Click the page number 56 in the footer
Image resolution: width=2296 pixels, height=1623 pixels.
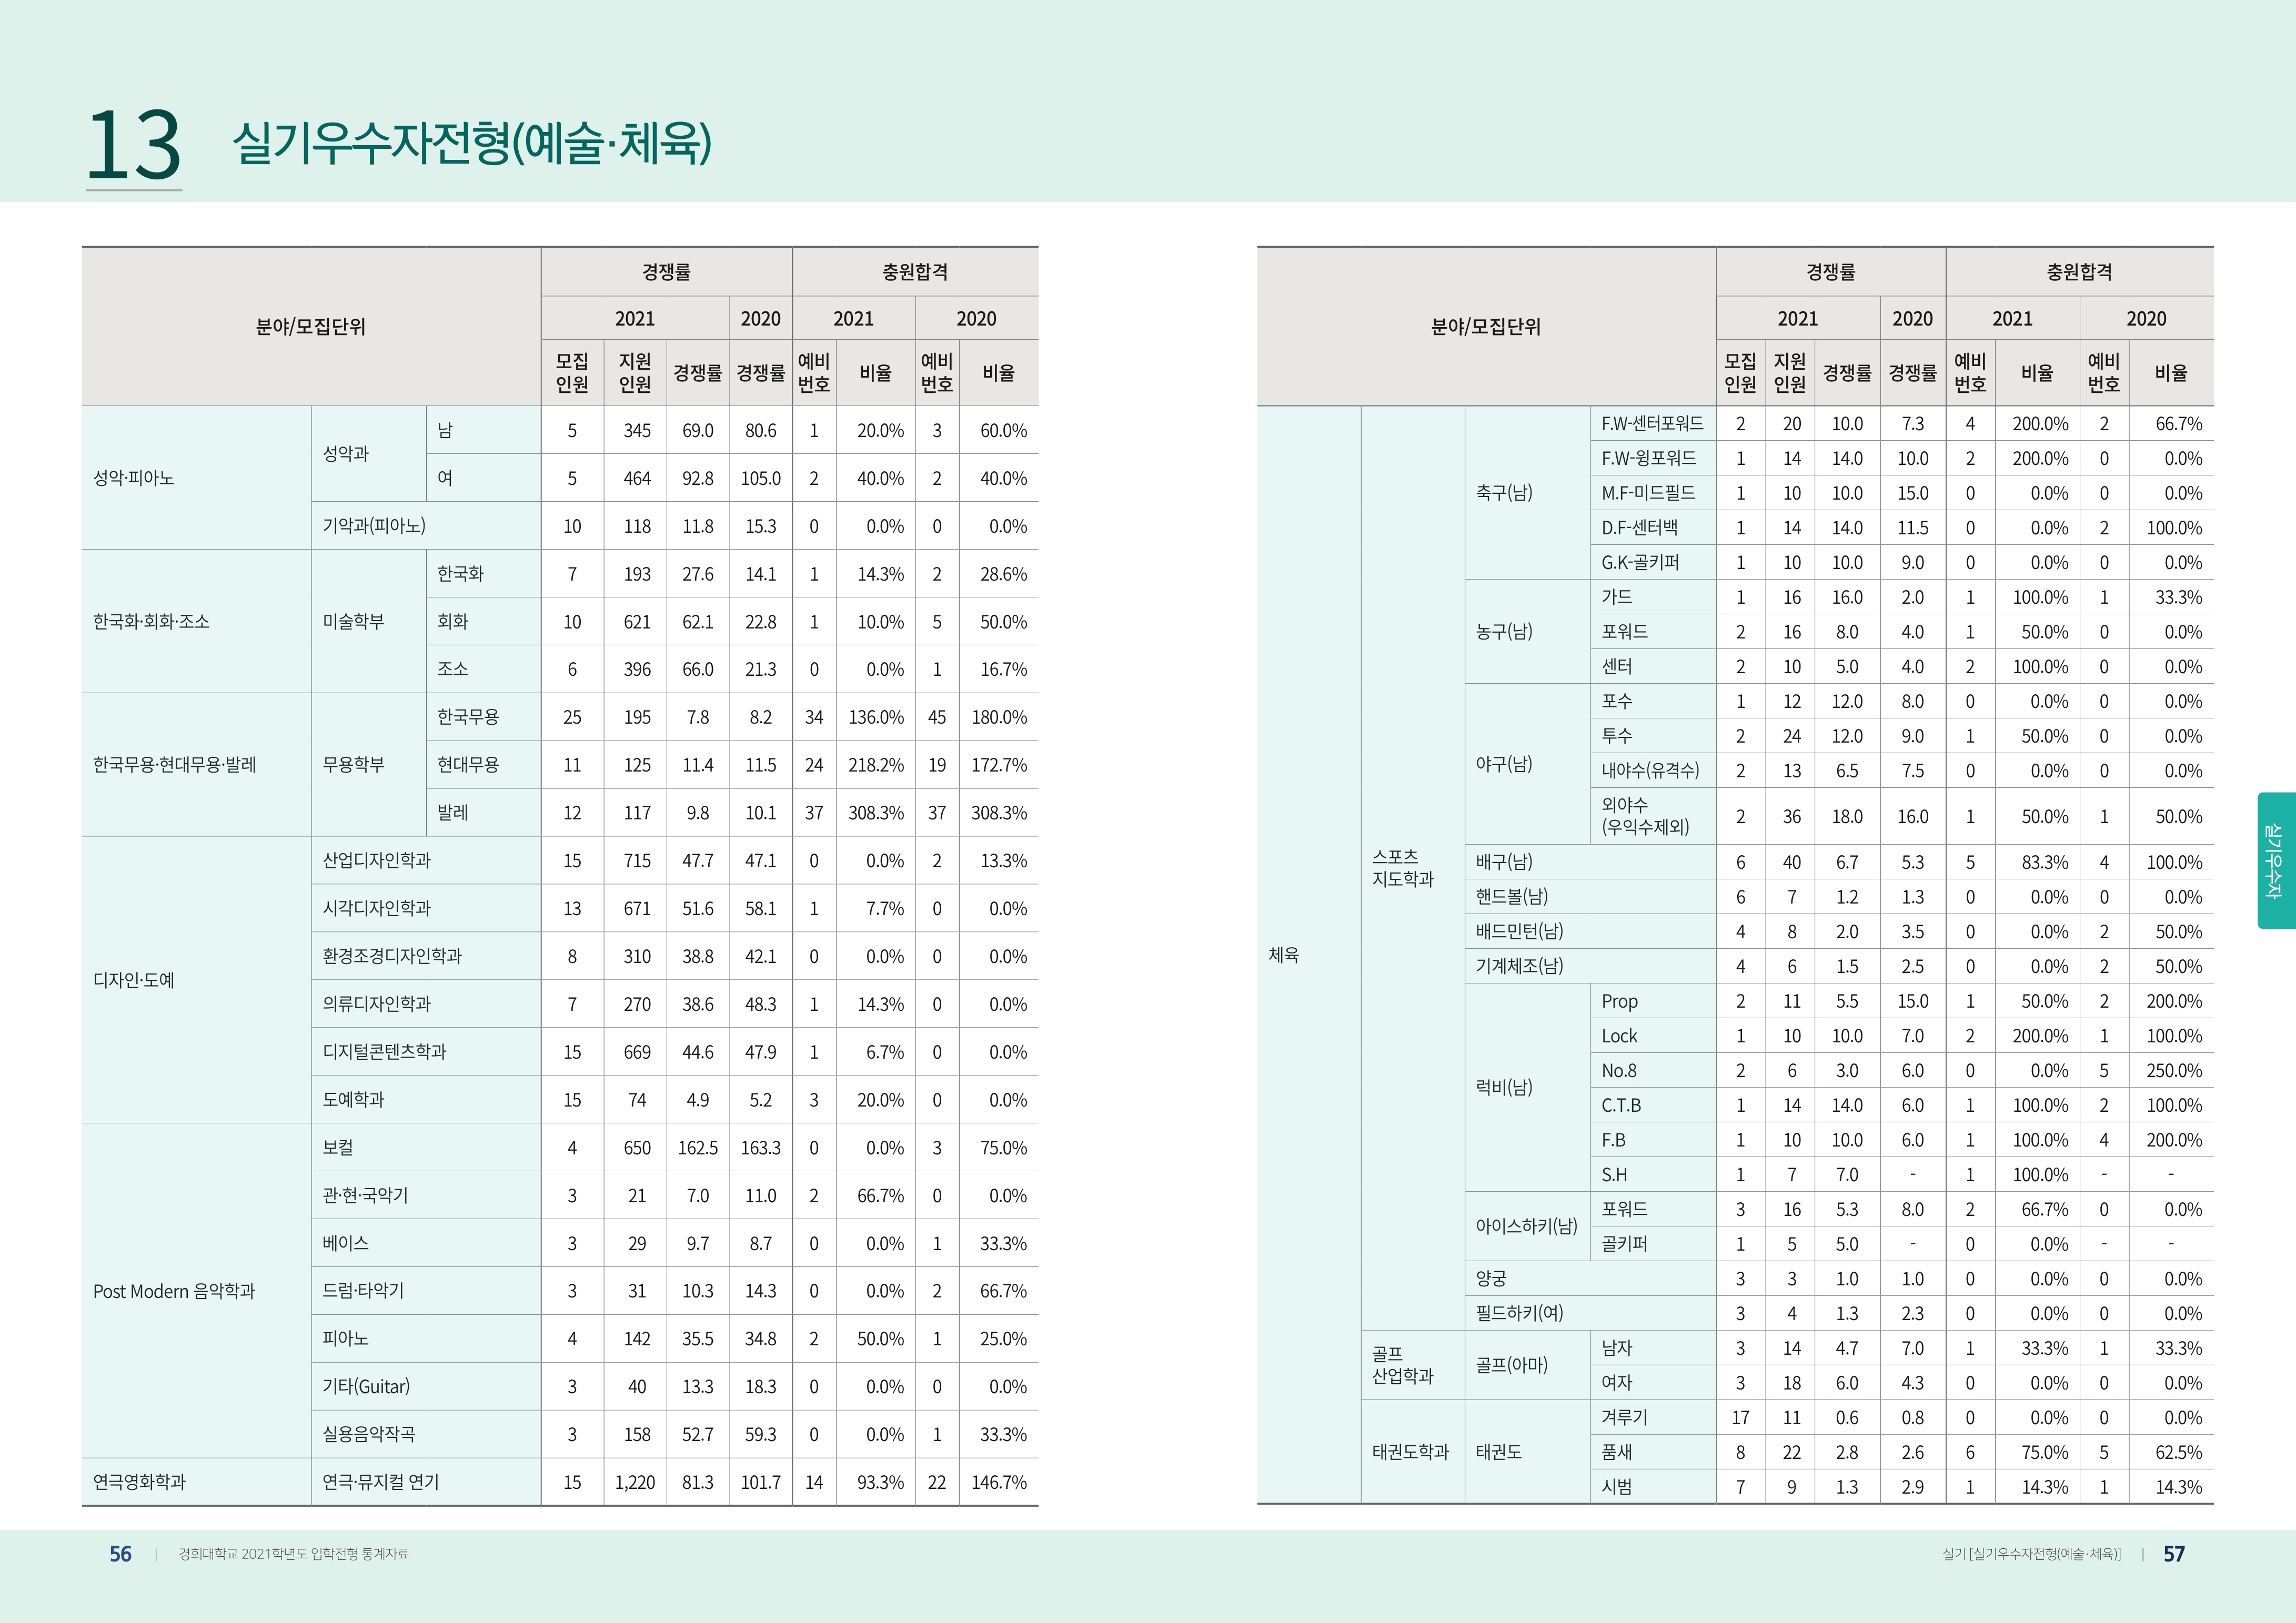pos(120,1554)
